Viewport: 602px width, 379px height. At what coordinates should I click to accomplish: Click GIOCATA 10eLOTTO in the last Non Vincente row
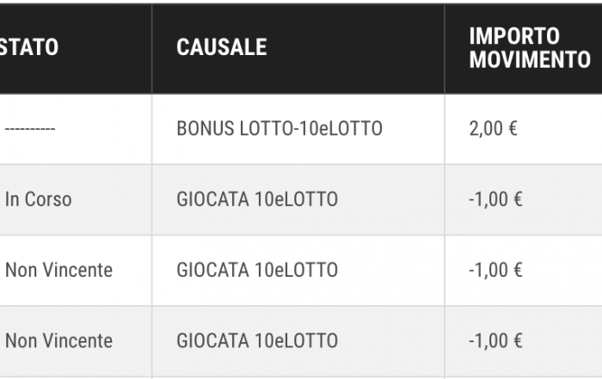[x=257, y=340]
